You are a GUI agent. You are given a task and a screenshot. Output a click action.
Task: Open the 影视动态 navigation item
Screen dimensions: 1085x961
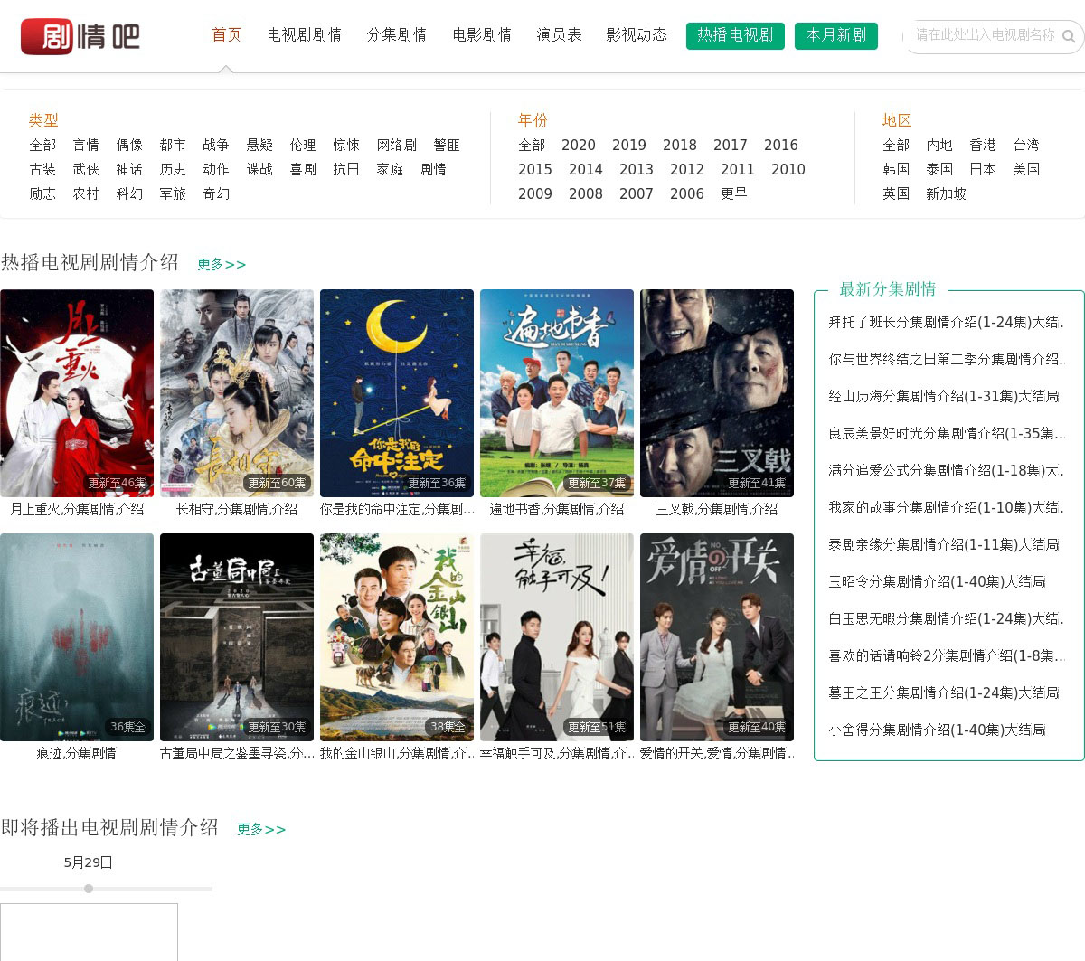click(637, 35)
